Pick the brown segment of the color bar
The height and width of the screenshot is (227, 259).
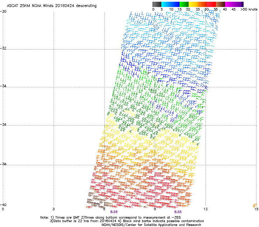point(220,4)
